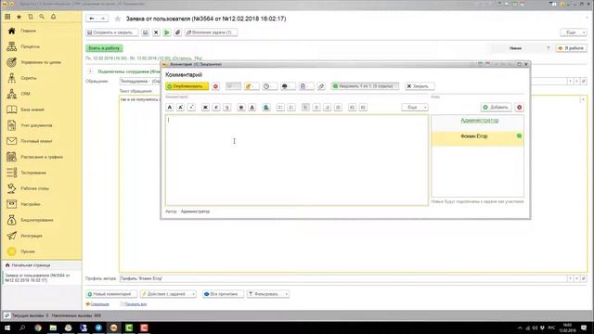Click the red remove recipient icon next to Добавить
Viewport: 594px width, 334px height.
coord(520,108)
